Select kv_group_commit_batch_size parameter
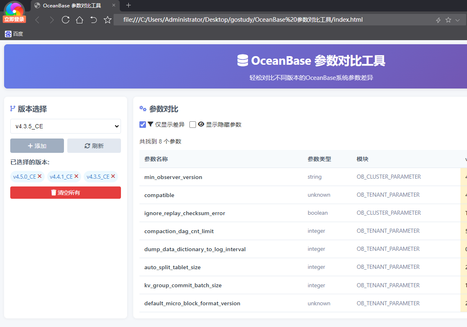467x327 pixels. [x=183, y=285]
